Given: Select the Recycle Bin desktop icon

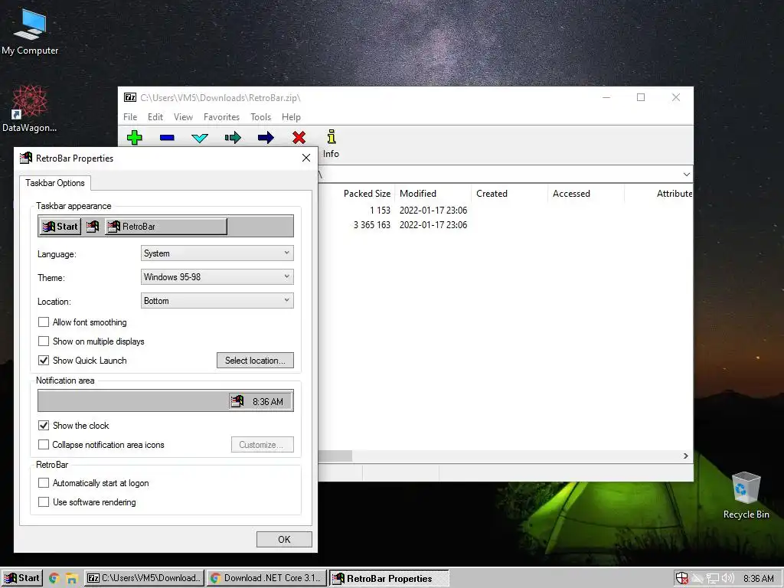Looking at the screenshot, I should (x=746, y=495).
